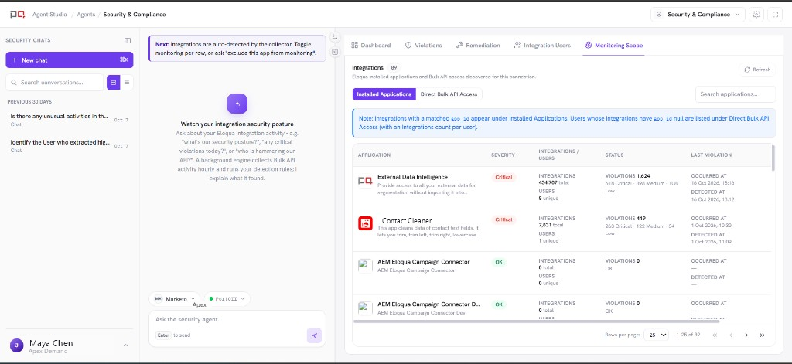Click Agents breadcrumb link
This screenshot has height=364, width=792.
[x=86, y=15]
